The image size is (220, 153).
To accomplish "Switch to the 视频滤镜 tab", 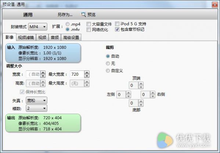I will pyautogui.click(x=26, y=37).
